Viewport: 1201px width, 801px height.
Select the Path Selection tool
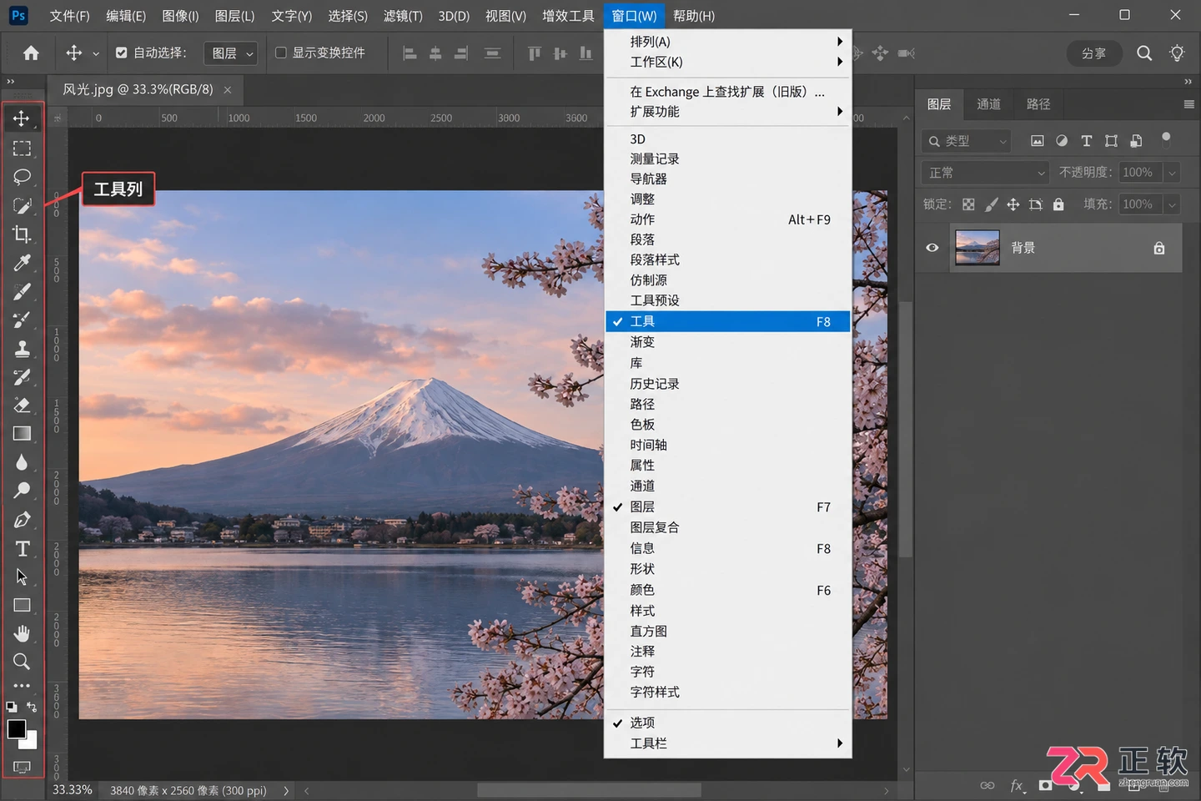[x=22, y=577]
